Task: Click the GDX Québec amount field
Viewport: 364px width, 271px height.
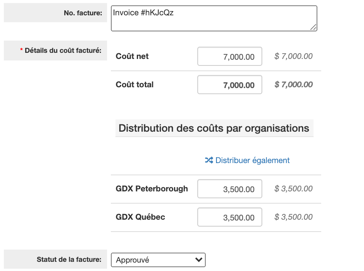Action: point(229,217)
